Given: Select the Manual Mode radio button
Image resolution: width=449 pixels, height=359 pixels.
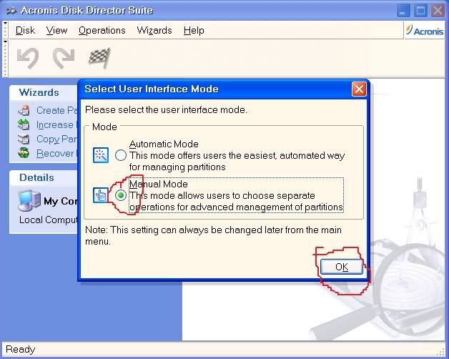Looking at the screenshot, I should (x=121, y=195).
